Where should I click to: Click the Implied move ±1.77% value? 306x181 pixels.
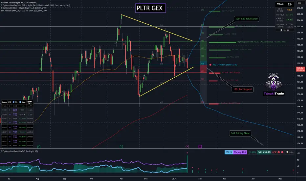289,24
